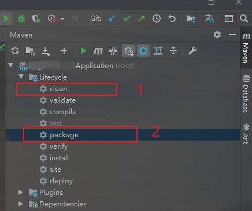Toggle Maven reload-with-clock toolbar button
The image size is (252, 211).
(128, 51)
